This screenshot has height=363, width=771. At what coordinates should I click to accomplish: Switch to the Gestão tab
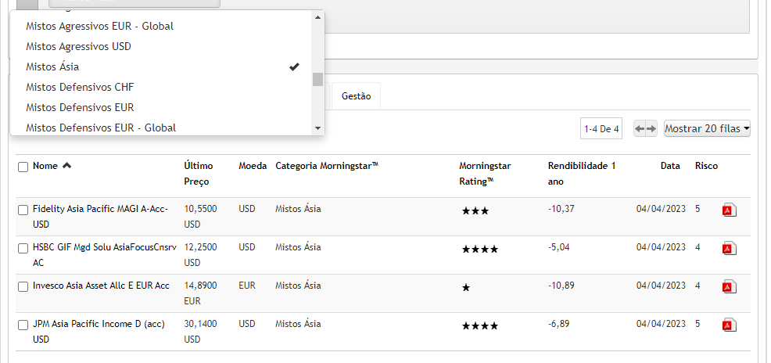(x=356, y=96)
